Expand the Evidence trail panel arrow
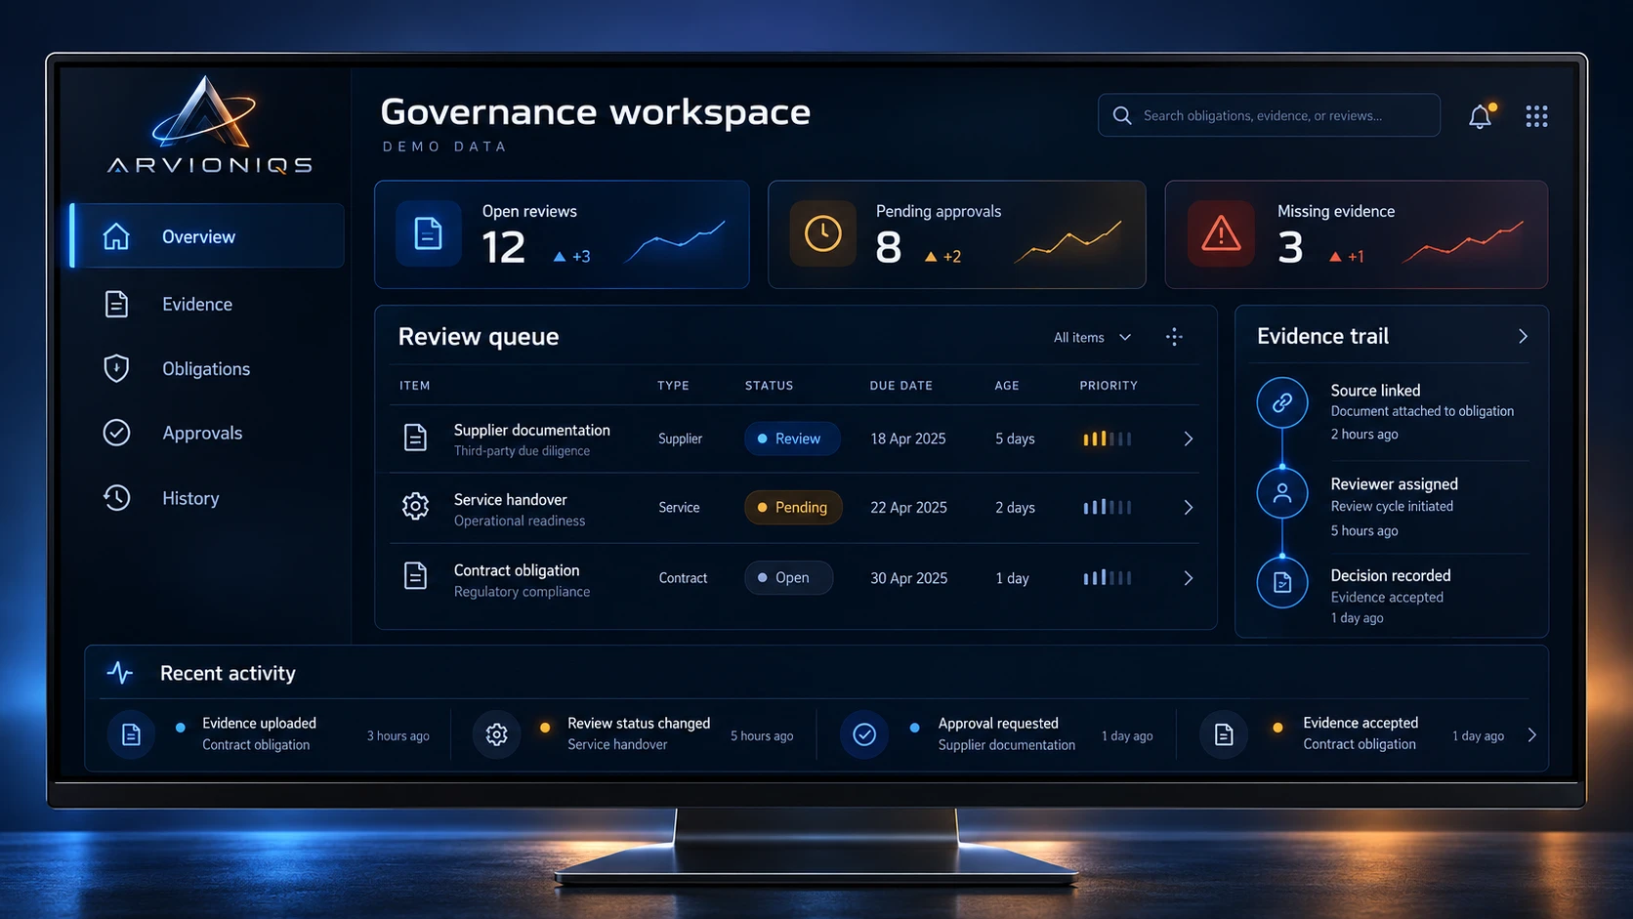The image size is (1633, 919). pos(1523,336)
